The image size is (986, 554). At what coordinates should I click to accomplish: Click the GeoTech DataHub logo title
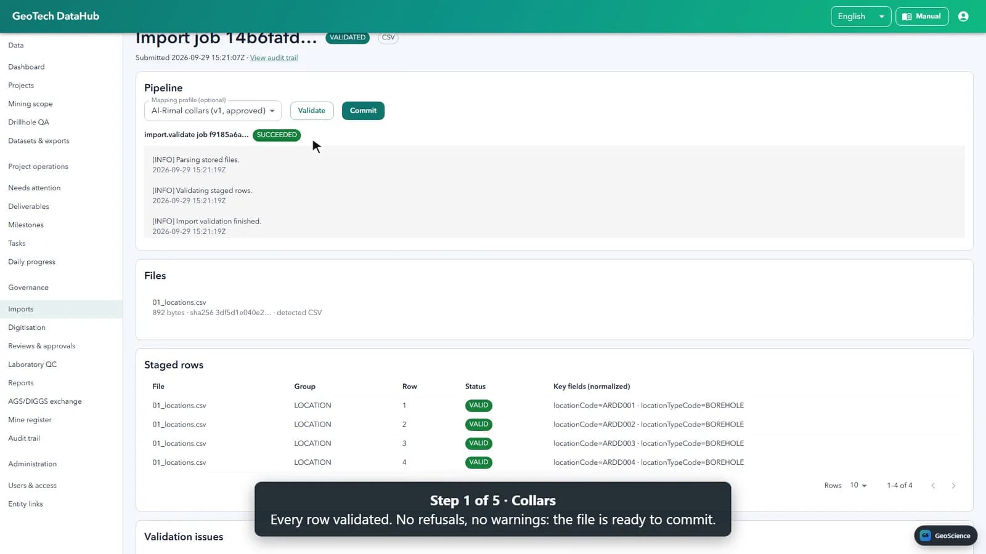pos(55,16)
